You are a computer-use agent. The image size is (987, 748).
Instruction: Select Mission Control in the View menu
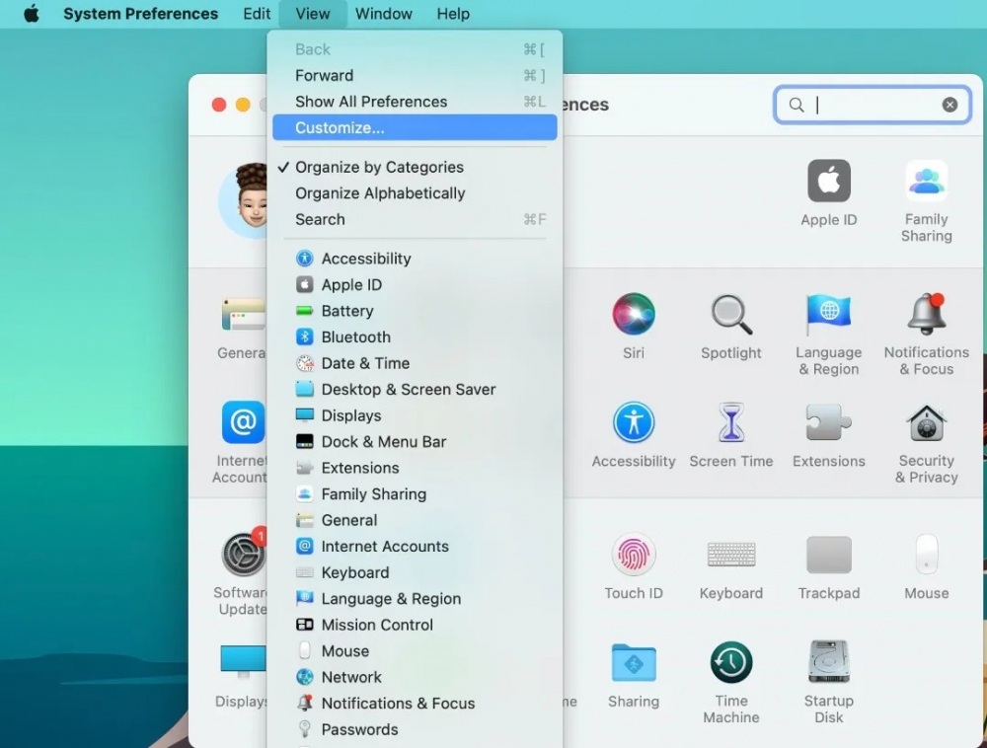(x=377, y=625)
